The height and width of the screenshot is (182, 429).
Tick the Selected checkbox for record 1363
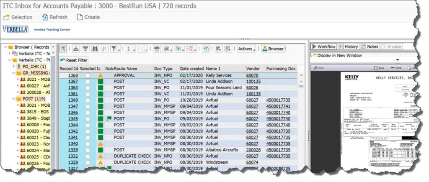(x=88, y=88)
